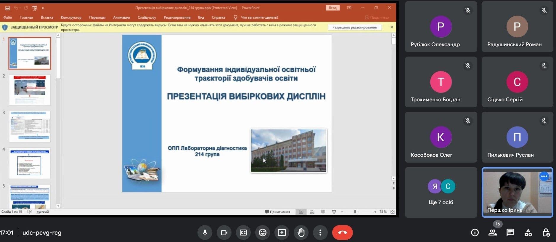This screenshot has height=242, width=556.
Task: Leave call with red hang-up button
Action: click(x=343, y=233)
